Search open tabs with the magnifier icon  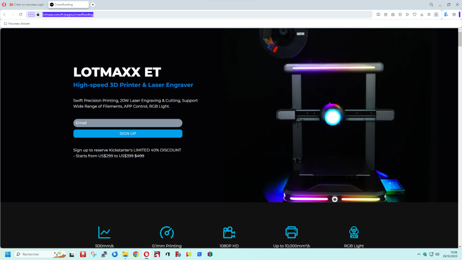point(432,5)
